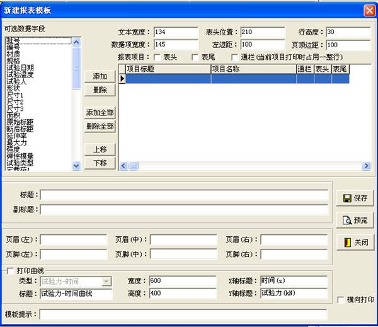
Task: Click the 页脚(右) input field
Action: tap(294, 255)
